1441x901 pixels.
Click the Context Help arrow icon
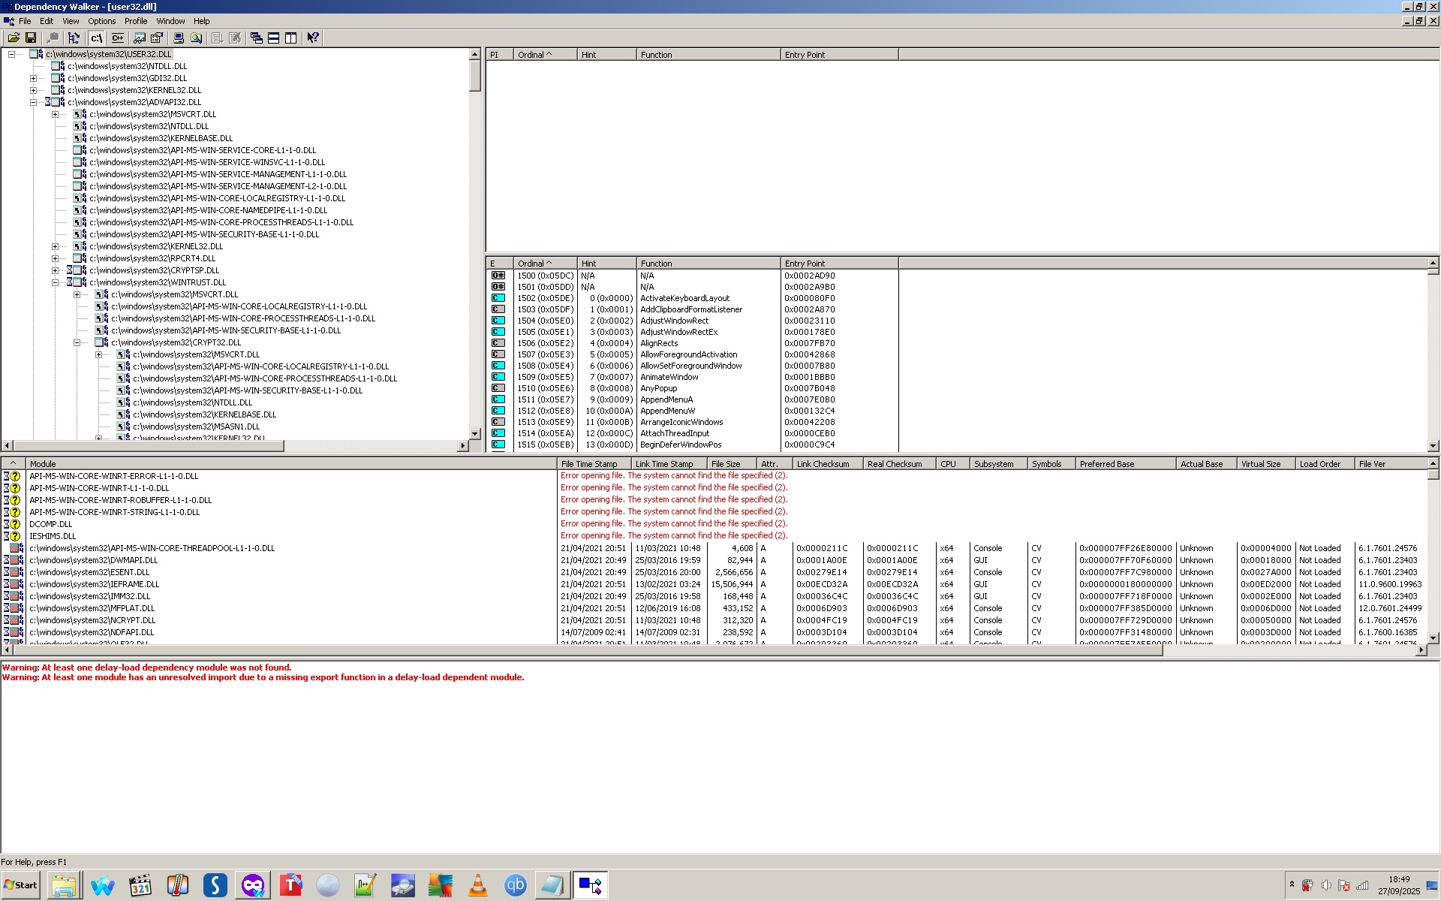(313, 38)
